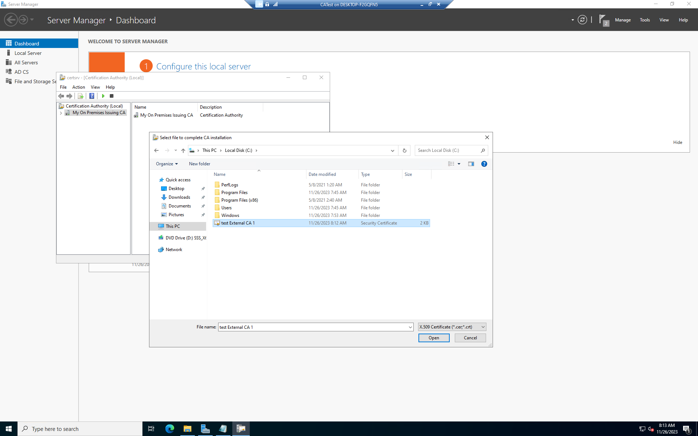The height and width of the screenshot is (436, 698).
Task: Stop the CA service with stop icon
Action: [x=112, y=96]
